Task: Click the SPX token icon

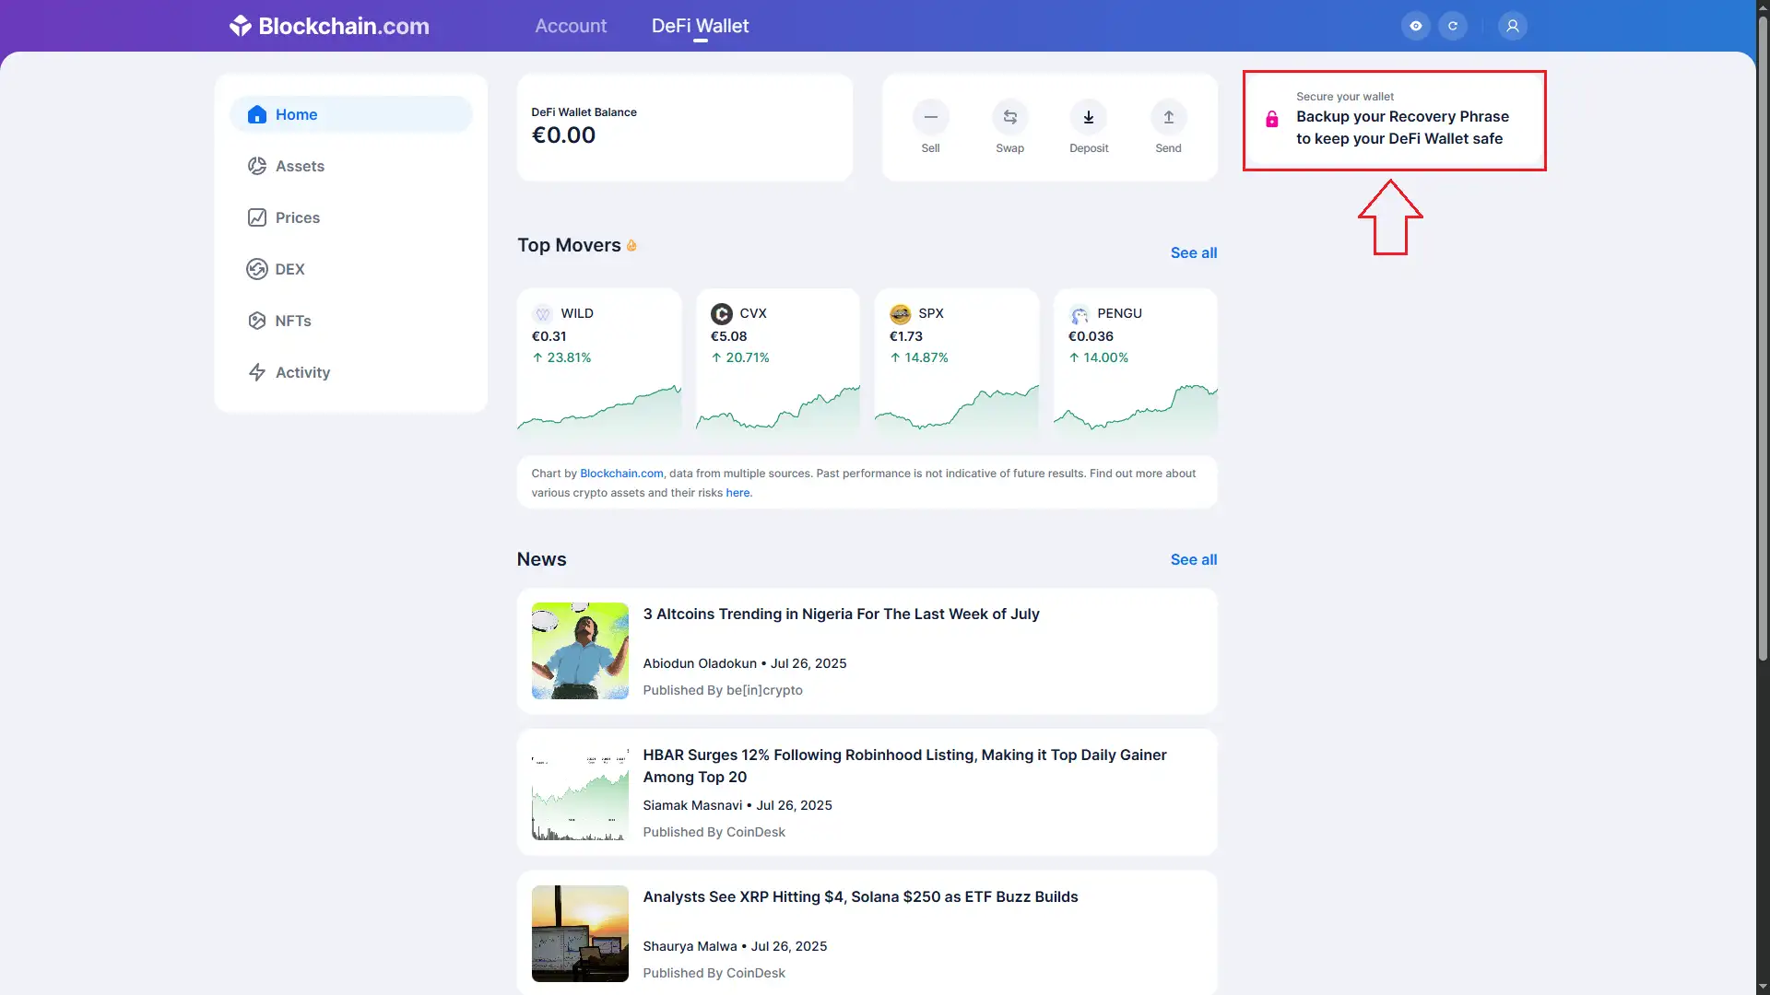Action: [x=900, y=313]
